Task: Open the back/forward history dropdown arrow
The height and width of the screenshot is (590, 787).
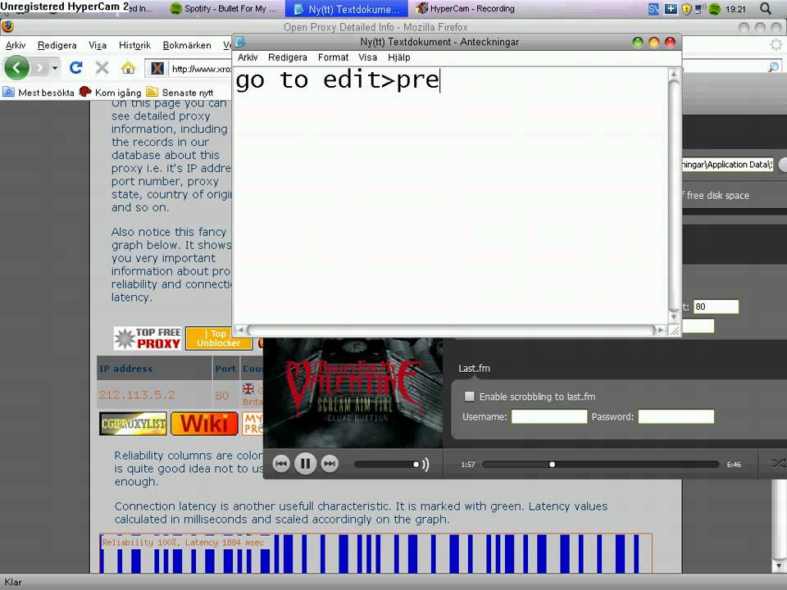Action: (x=55, y=67)
